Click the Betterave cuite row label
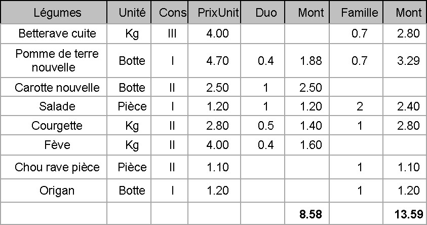427x225 pixels. pyautogui.click(x=57, y=34)
